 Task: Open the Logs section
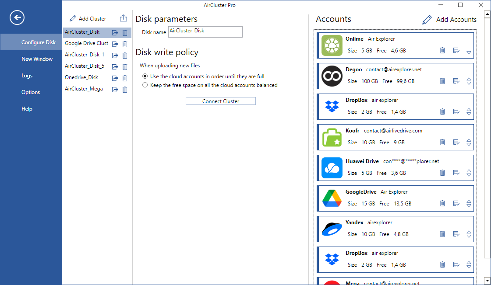point(27,75)
